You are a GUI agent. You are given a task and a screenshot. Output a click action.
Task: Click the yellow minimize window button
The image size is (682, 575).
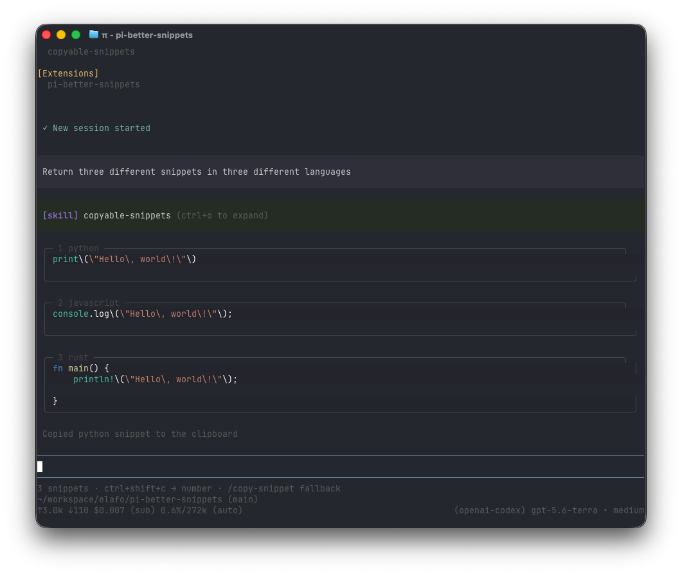tap(61, 35)
